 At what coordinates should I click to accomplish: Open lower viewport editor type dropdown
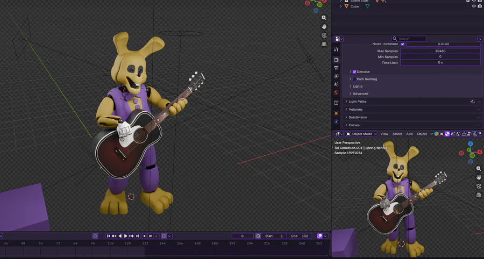click(339, 134)
